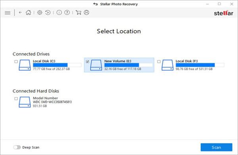The image size is (238, 155).
Task: Click the Stellar Photo Recovery title icon
Action: point(96,4)
